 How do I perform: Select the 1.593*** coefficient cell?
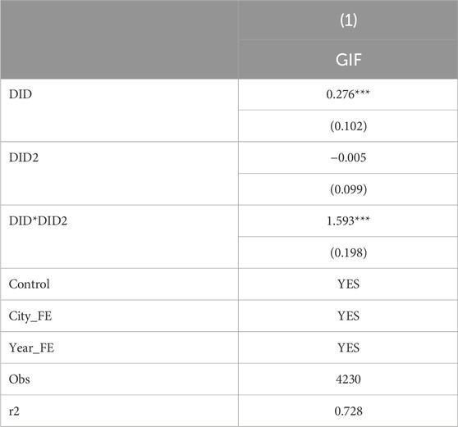point(348,220)
